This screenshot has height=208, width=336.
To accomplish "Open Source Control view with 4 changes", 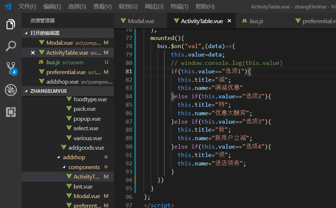I will 11,68.
